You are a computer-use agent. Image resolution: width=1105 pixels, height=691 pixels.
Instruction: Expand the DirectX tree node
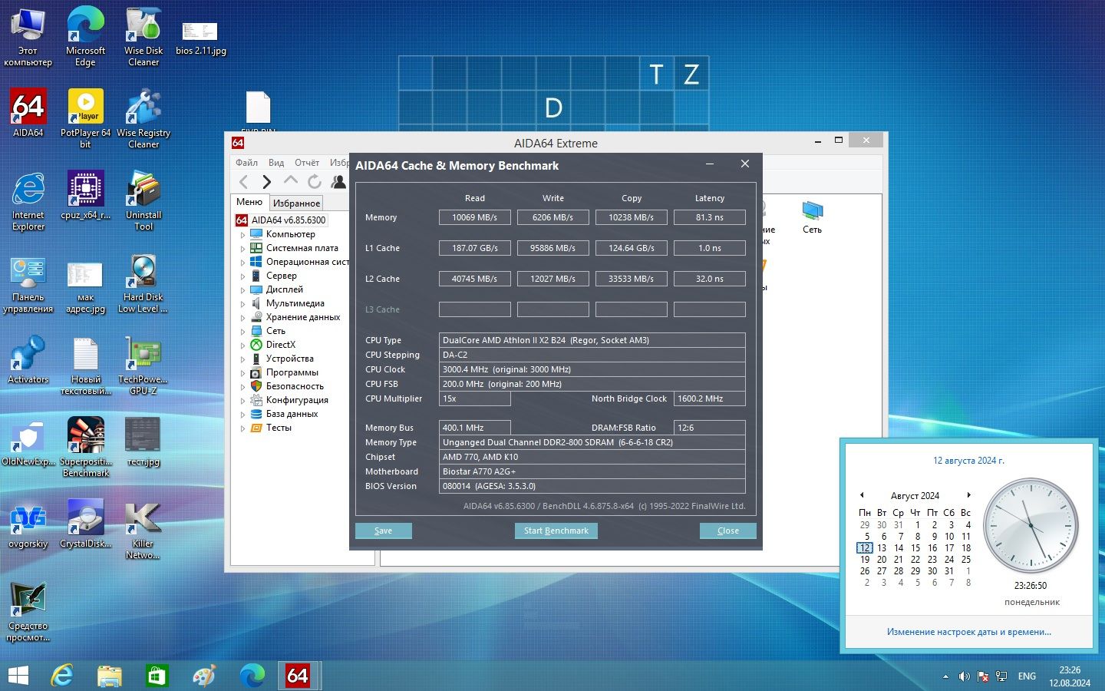(x=243, y=345)
